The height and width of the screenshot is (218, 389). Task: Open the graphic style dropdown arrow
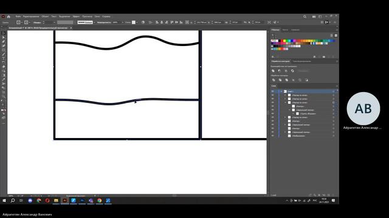(x=137, y=22)
